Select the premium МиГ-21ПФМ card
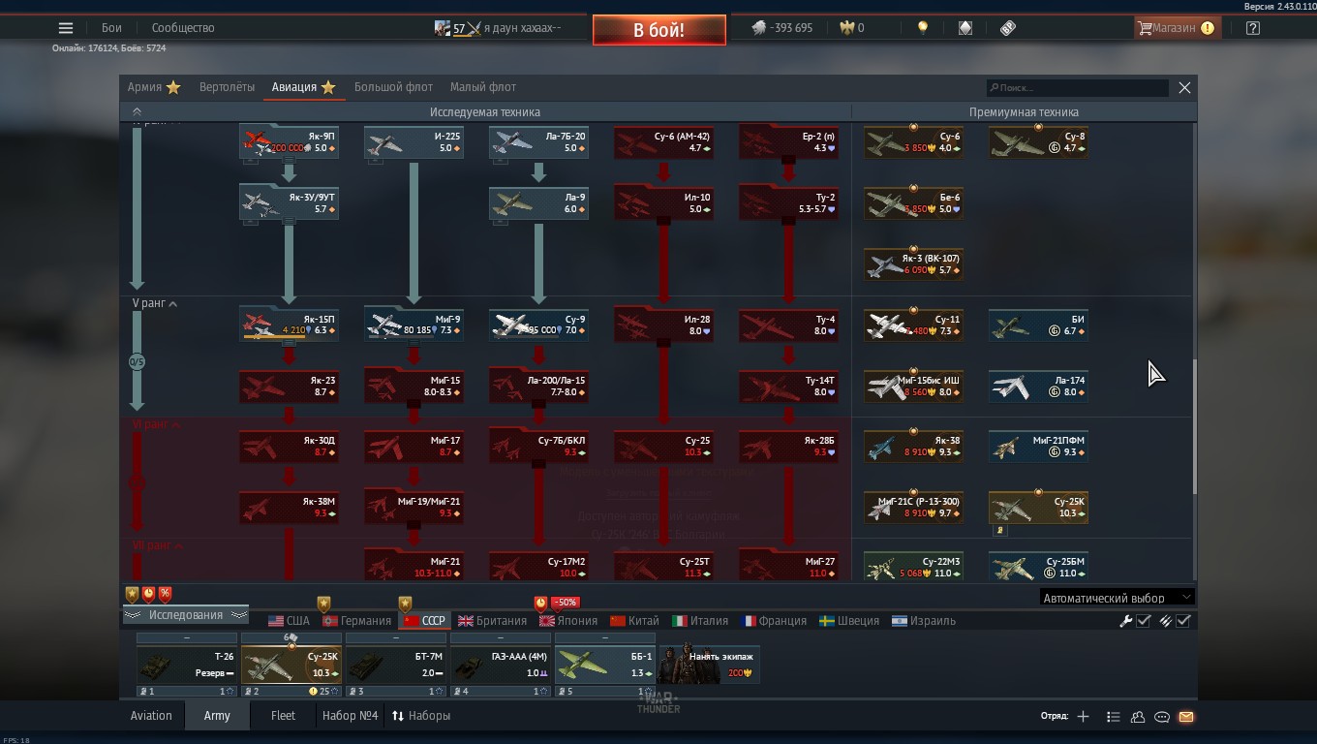This screenshot has width=1317, height=744. tap(1038, 447)
